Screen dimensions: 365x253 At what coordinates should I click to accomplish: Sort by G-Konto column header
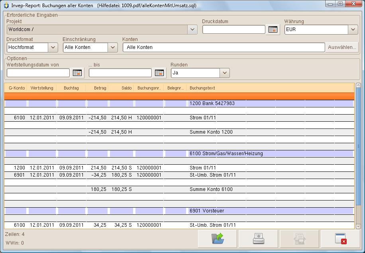pos(16,88)
